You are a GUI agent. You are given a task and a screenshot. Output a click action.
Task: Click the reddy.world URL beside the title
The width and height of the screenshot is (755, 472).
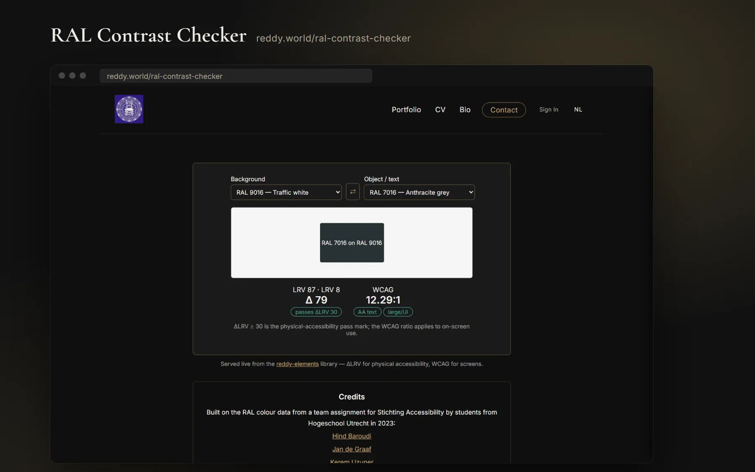(x=333, y=38)
